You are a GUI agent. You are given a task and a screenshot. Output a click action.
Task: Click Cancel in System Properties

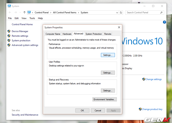click(98, 110)
